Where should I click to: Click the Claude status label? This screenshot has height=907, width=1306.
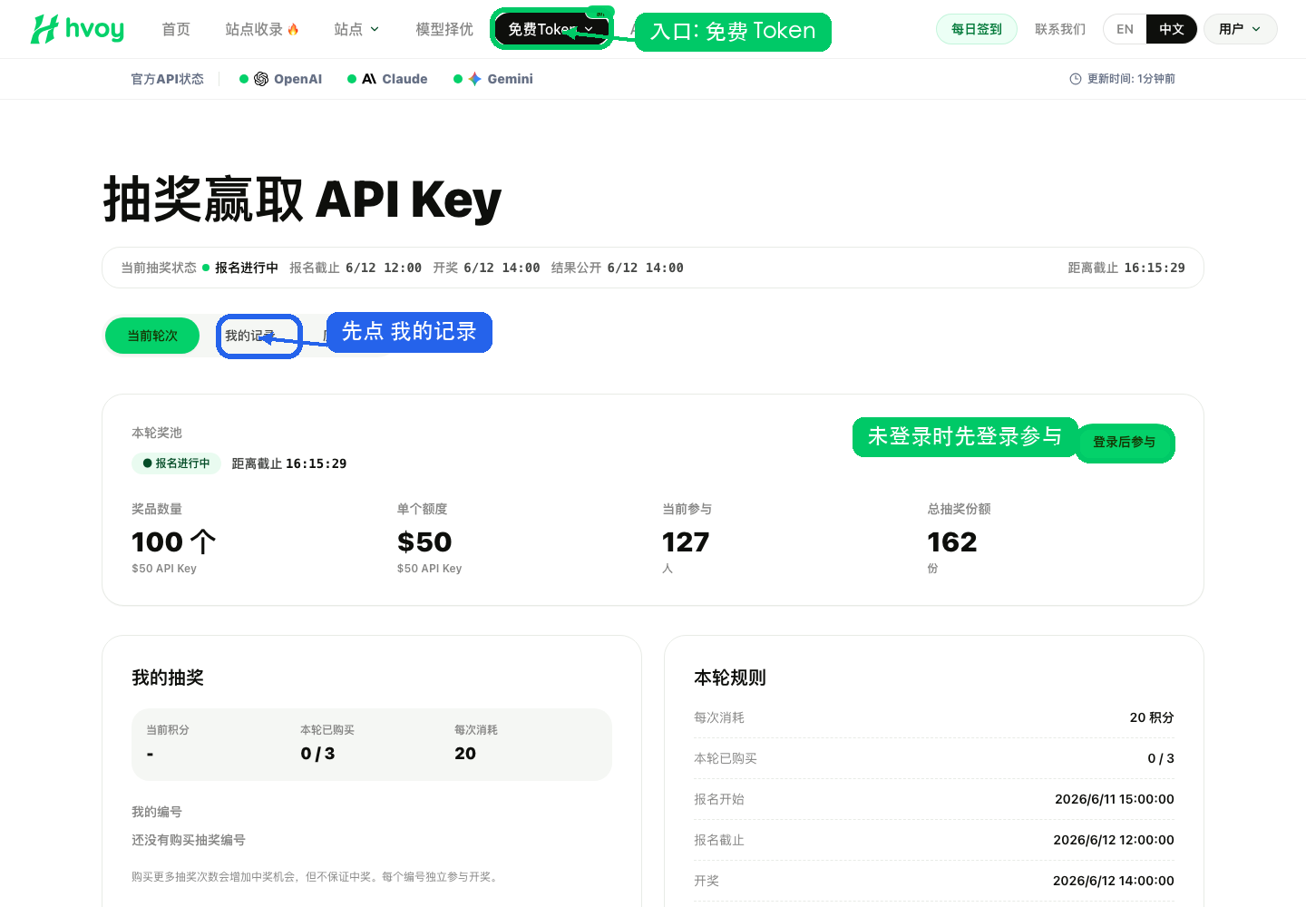click(404, 79)
